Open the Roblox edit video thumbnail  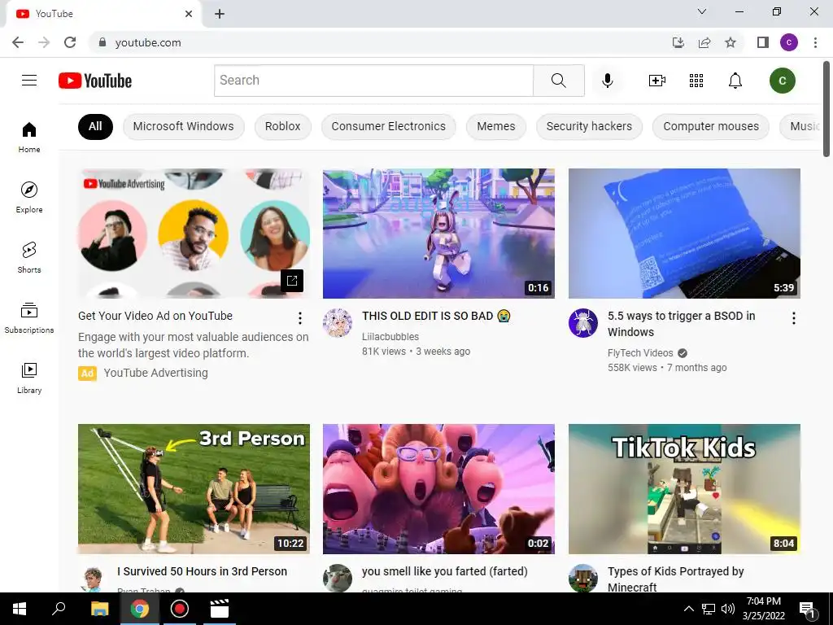click(x=438, y=234)
